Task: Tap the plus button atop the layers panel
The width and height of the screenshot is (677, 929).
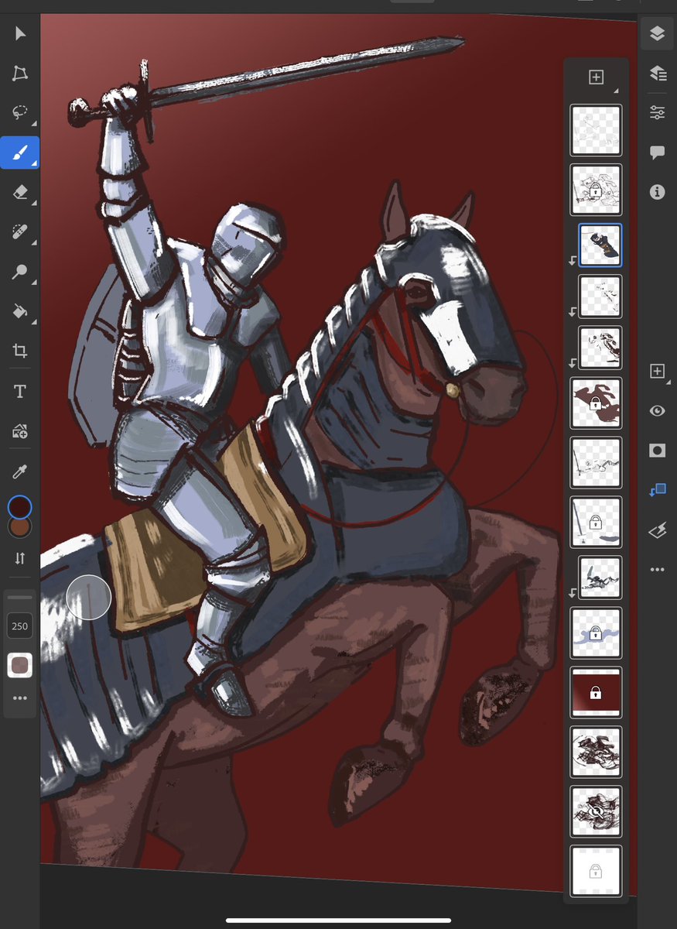Action: [596, 77]
